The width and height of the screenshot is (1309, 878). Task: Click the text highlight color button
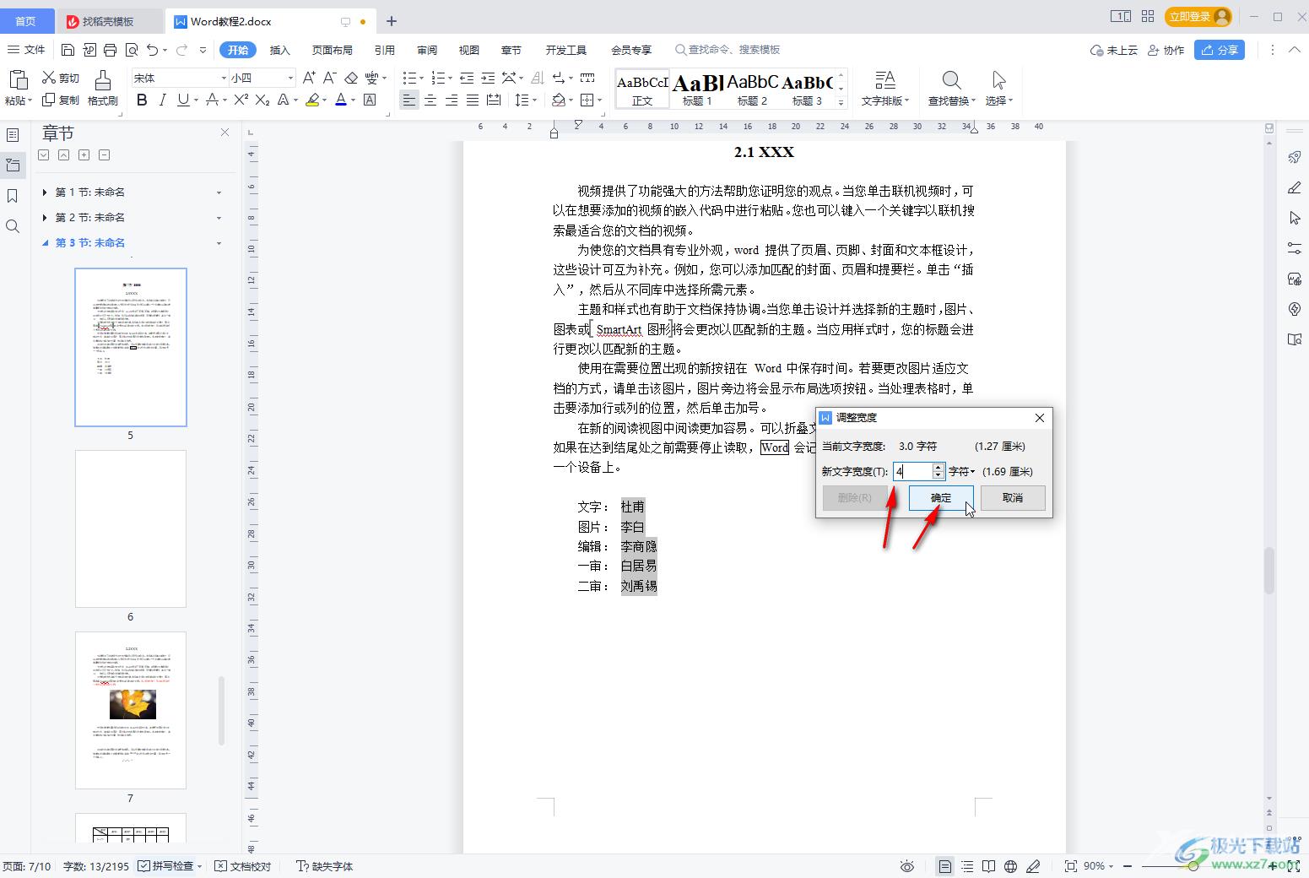pos(312,100)
